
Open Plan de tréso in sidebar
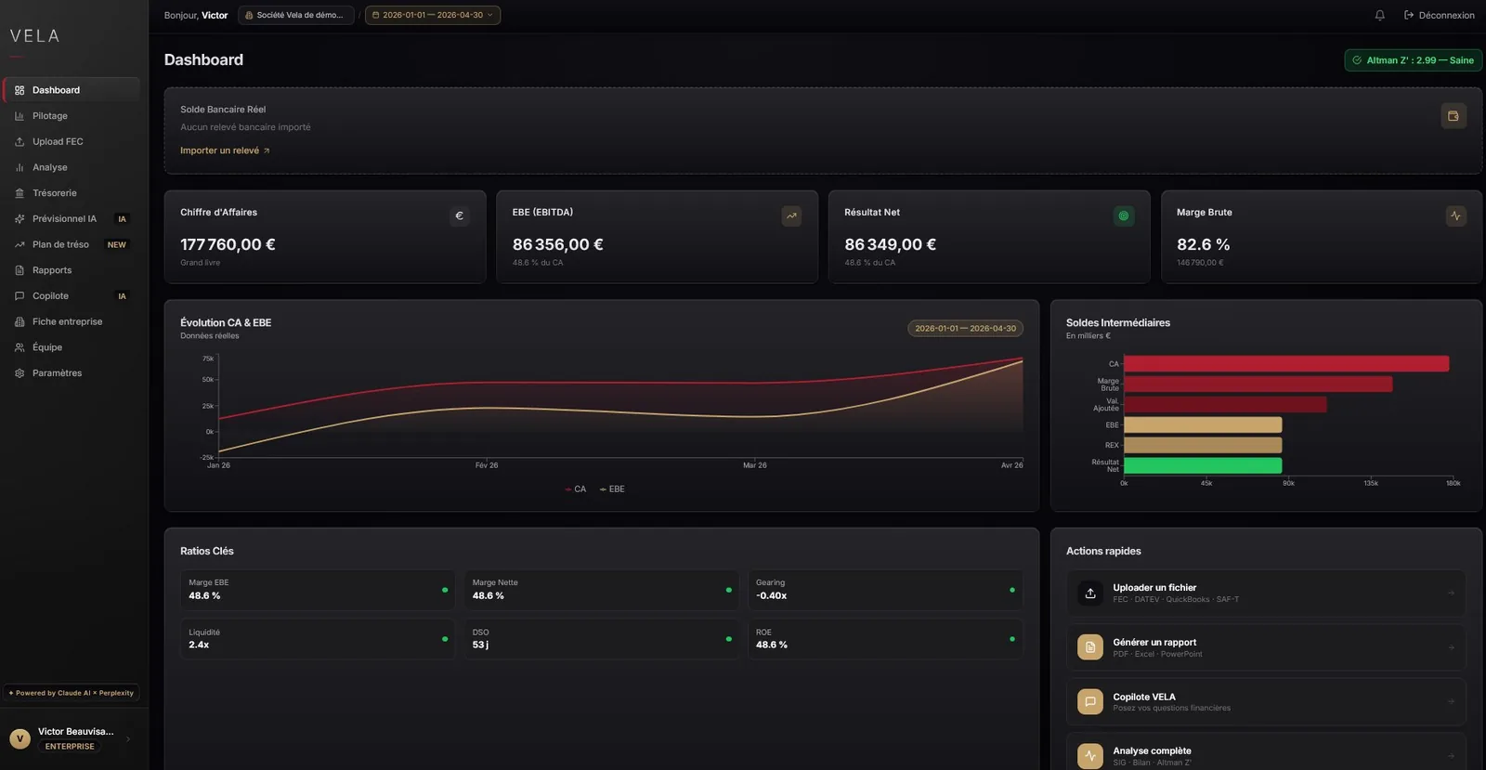(x=72, y=244)
